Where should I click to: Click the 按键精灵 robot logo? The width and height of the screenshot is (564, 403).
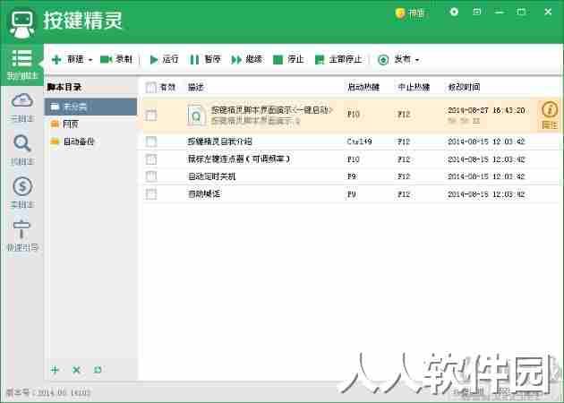tap(22, 23)
